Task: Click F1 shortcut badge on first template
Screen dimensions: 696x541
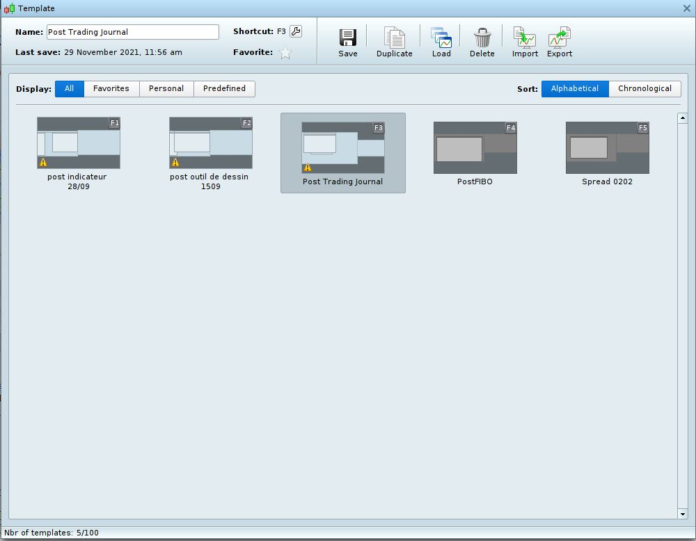Action: (x=115, y=123)
